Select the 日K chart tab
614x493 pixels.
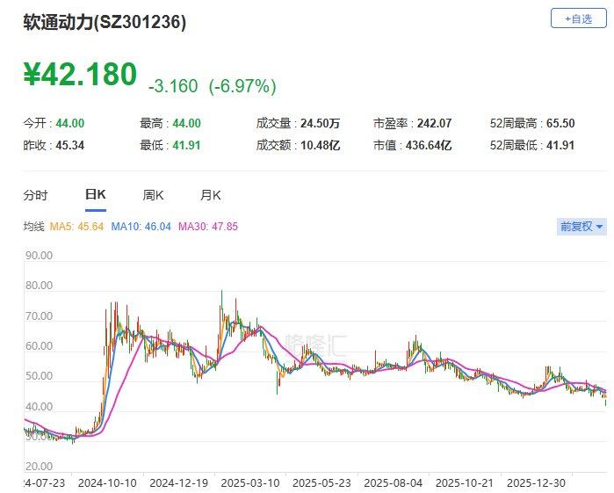pyautogui.click(x=96, y=194)
